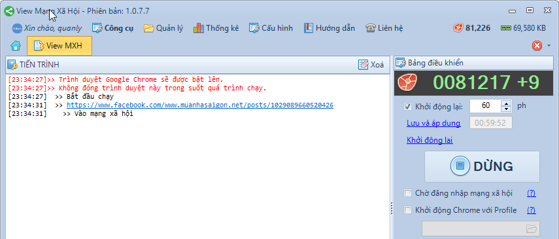Click the Thống kê bar chart icon
The width and height of the screenshot is (559, 239).
click(199, 28)
